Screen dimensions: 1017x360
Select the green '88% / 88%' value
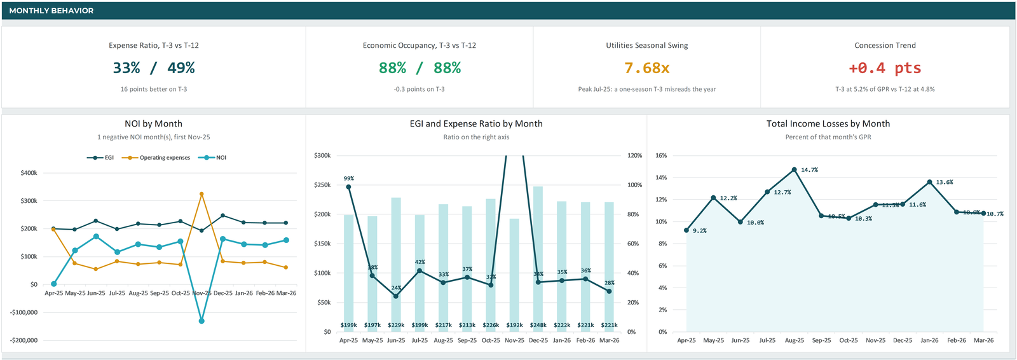[420, 68]
